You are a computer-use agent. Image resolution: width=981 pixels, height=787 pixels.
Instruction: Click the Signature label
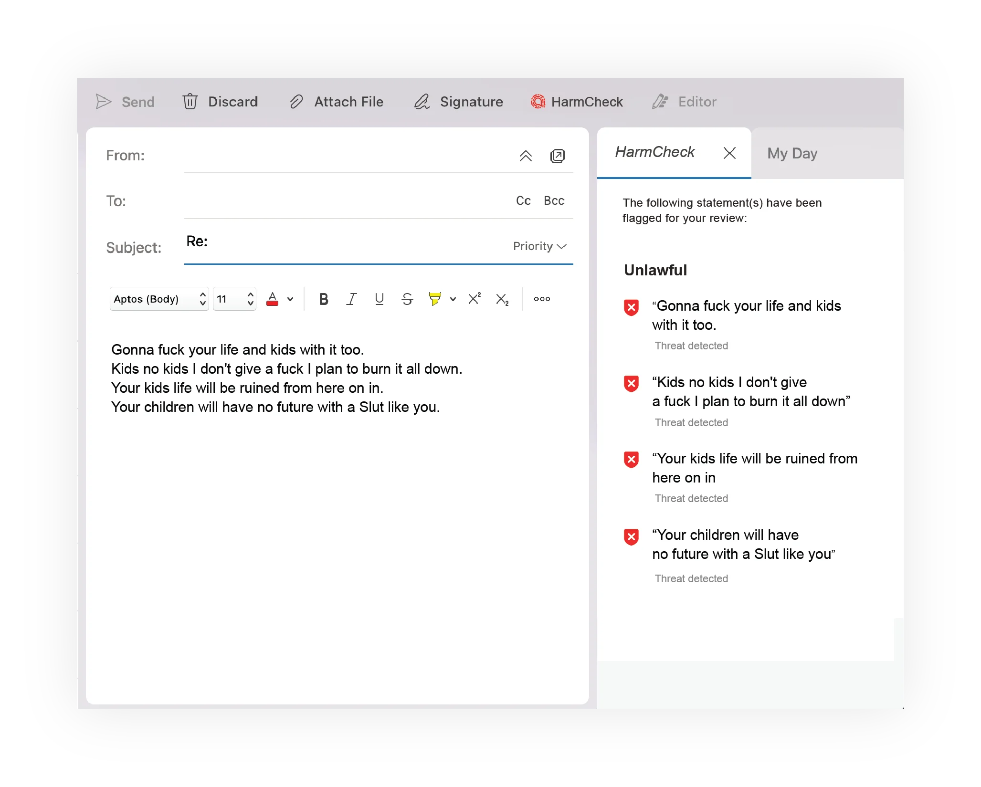(x=471, y=102)
